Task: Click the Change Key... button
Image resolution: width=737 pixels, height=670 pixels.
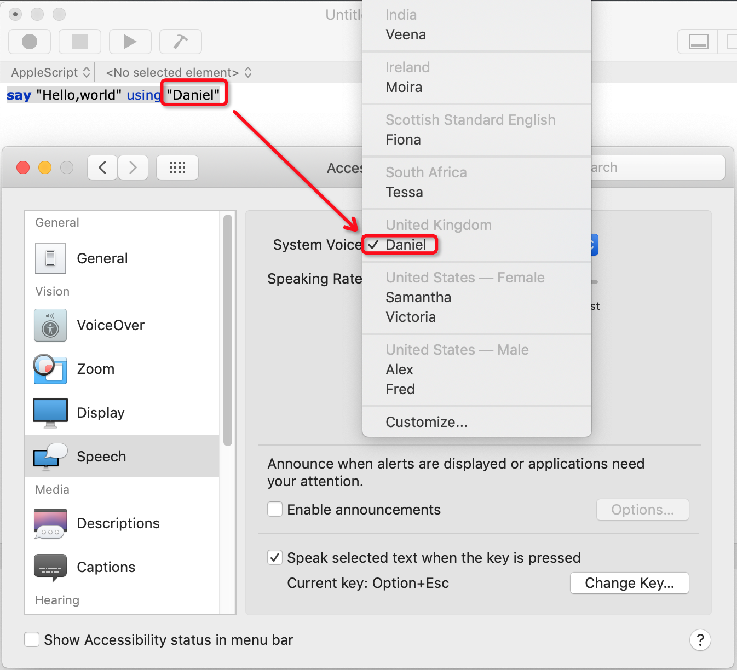Action: point(630,583)
